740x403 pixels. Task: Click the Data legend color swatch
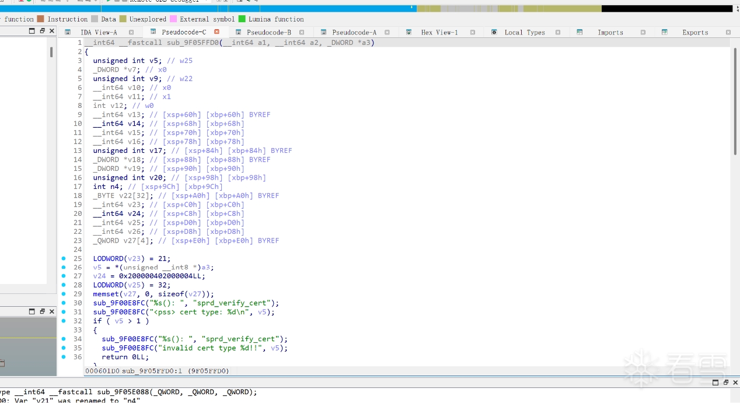coord(95,19)
